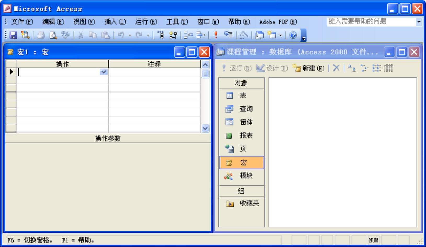This screenshot has width=426, height=247.
Task: Toggle the Conditions column icon
Action: tap(173, 35)
